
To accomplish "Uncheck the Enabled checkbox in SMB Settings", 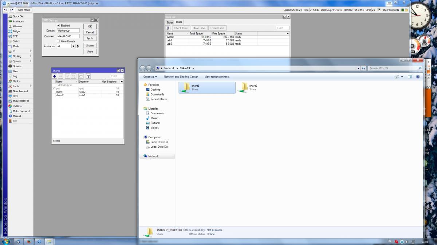I will click(x=58, y=26).
